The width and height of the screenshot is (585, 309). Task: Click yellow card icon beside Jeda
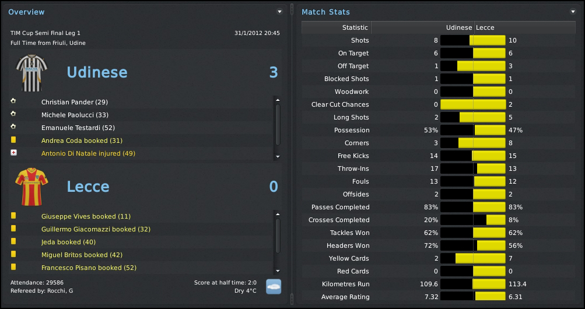click(x=13, y=241)
